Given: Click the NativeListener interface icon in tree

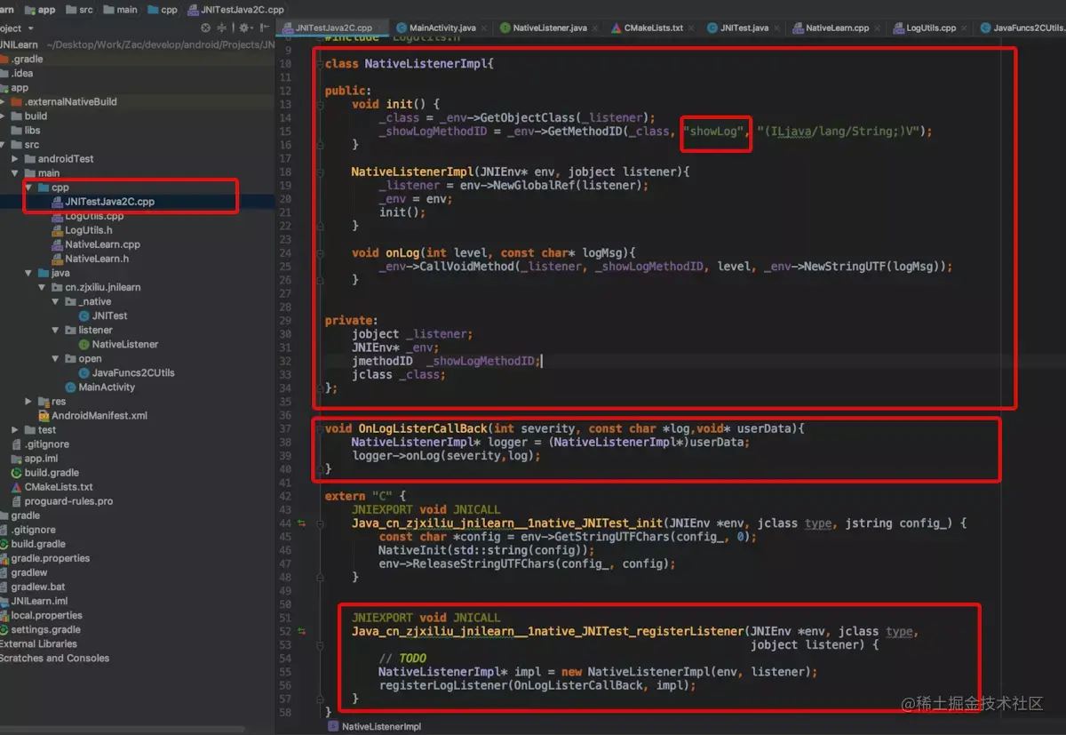Looking at the screenshot, I should tap(84, 344).
